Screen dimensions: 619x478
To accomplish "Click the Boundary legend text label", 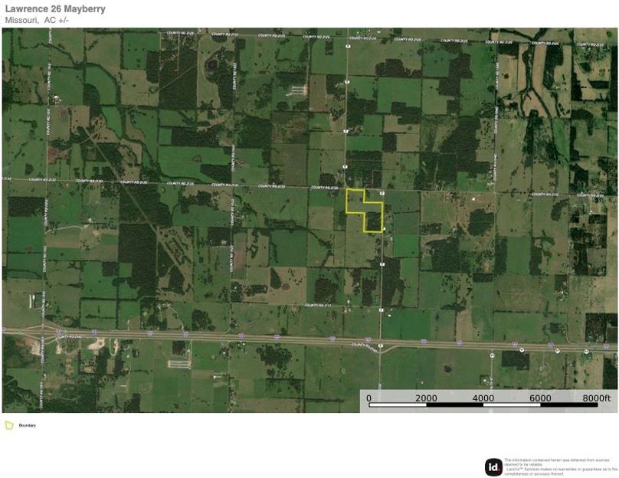I will 27,425.
